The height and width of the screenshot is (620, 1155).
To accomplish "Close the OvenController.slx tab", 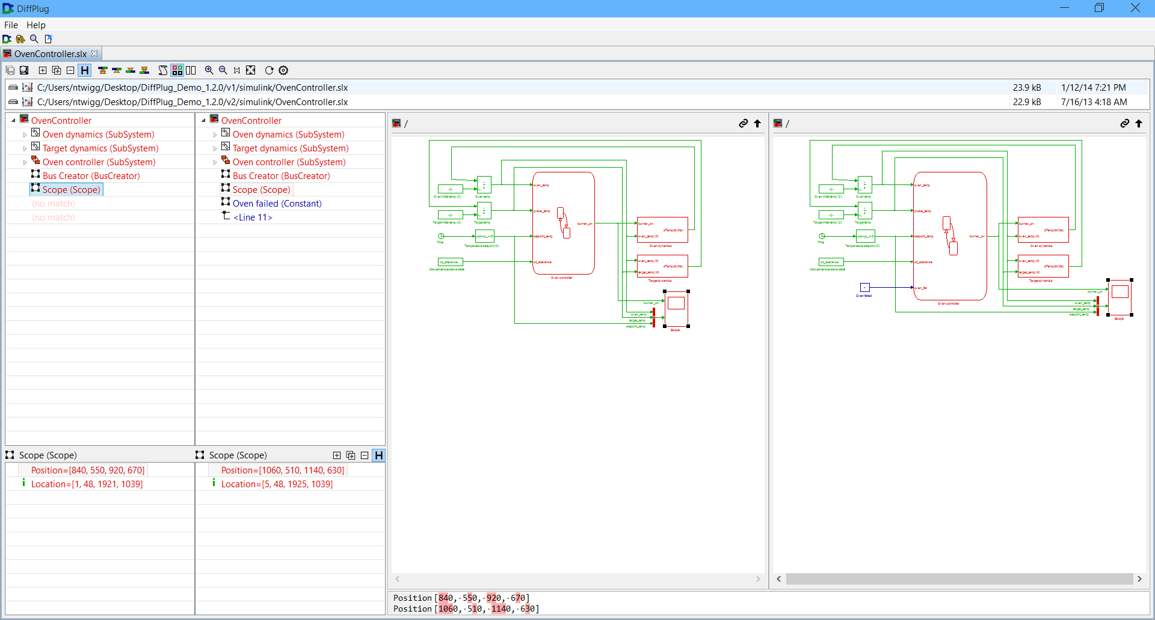I will click(x=94, y=53).
